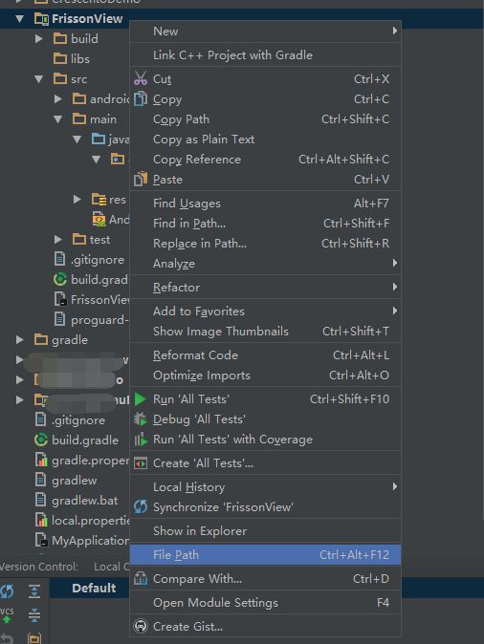
Task: Click the Compare With icon
Action: [141, 579]
